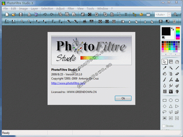This screenshot has height=137, width=183.
Task: Swap foreground and background colors
Action: coord(172,29)
